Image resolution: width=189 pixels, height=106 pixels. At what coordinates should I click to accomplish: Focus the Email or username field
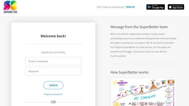(53, 61)
